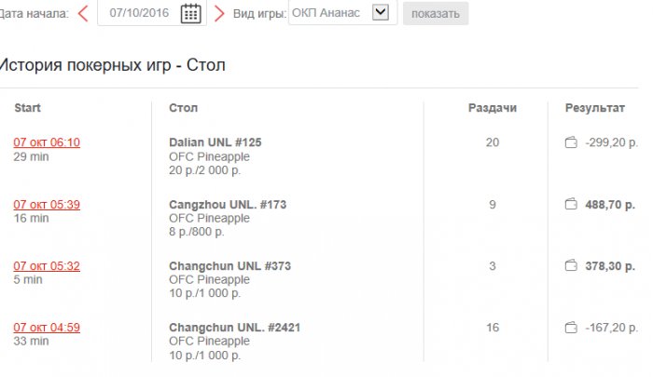
Task: Sort by the Start column header
Action: click(x=28, y=108)
